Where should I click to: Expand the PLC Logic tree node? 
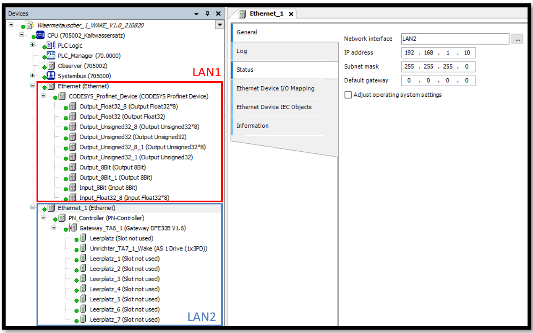(x=32, y=45)
